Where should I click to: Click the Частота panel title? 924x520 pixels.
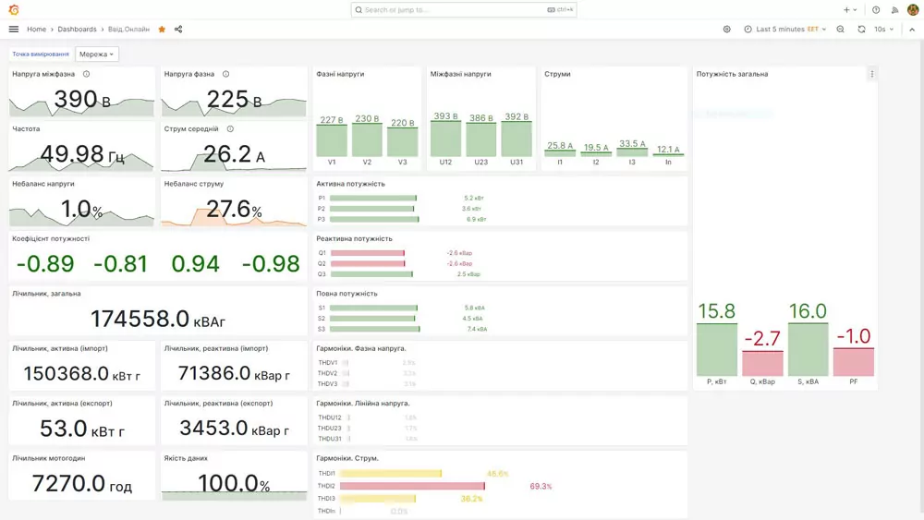coord(26,129)
